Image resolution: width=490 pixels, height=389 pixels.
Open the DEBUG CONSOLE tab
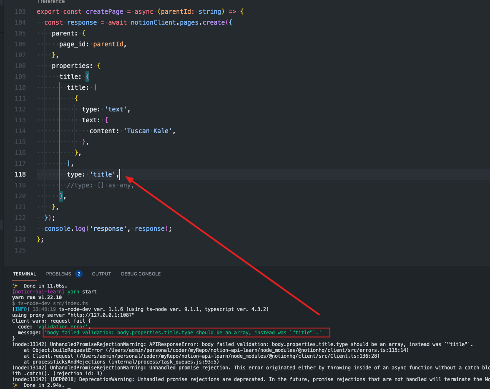tap(141, 274)
